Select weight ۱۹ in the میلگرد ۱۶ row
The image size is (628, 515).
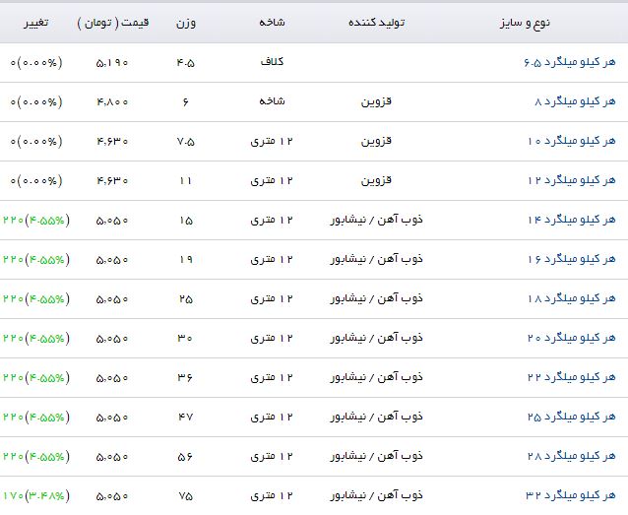pos(186,260)
